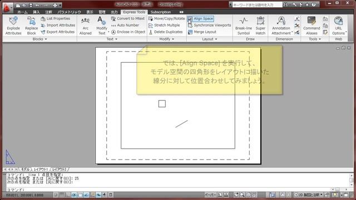Click Stretch Multiple
The height and width of the screenshot is (200, 356).
164,25
